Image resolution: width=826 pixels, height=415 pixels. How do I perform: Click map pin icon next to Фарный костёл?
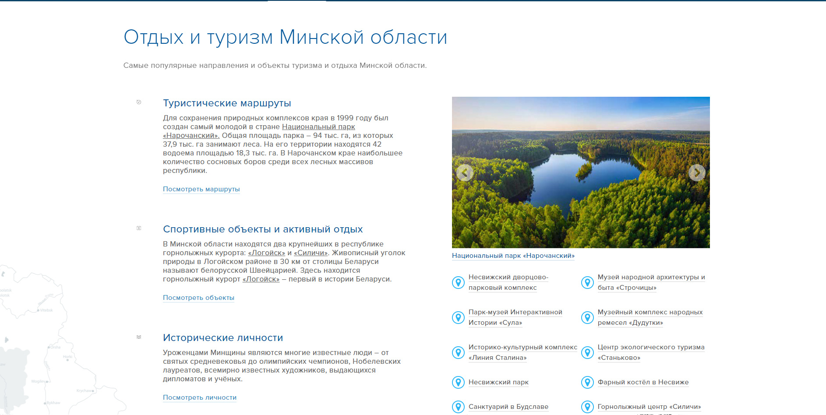(587, 382)
